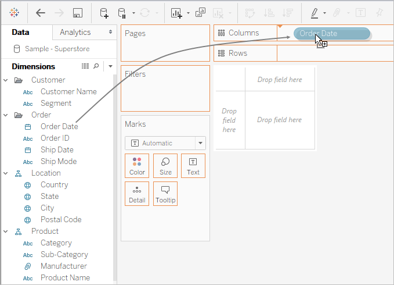Open the Automatic mark type dropdown

point(200,143)
